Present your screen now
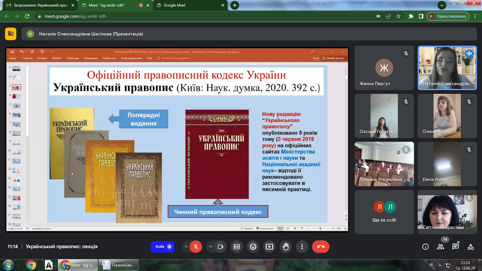This screenshot has height=271, width=482. (269, 247)
